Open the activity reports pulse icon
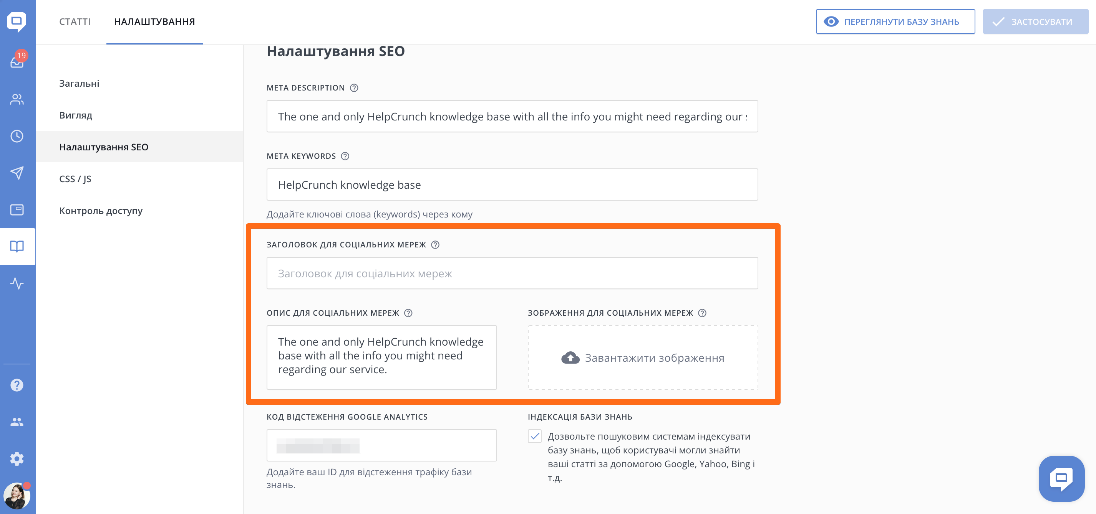Image resolution: width=1096 pixels, height=514 pixels. (17, 283)
